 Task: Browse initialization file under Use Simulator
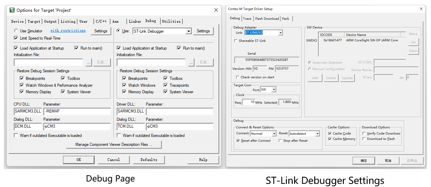tap(89, 63)
